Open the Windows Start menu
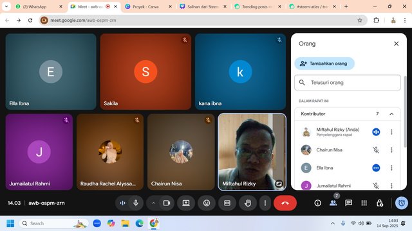The image size is (412, 231). tap(10, 223)
